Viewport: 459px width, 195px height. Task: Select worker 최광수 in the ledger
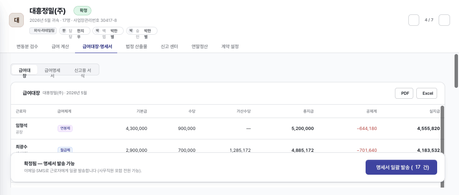tap(21, 147)
